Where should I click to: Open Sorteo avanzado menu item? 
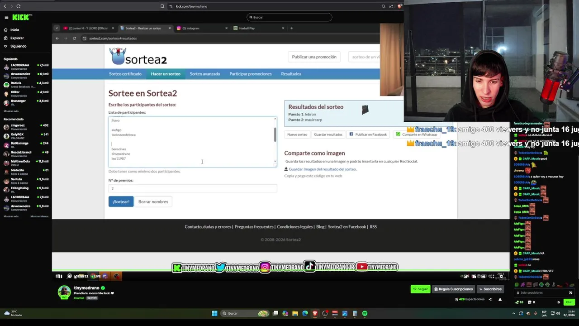click(x=205, y=74)
